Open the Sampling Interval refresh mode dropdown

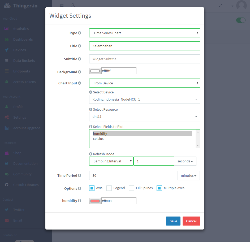click(111, 161)
